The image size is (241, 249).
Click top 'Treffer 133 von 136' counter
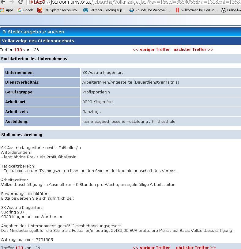click(x=19, y=50)
